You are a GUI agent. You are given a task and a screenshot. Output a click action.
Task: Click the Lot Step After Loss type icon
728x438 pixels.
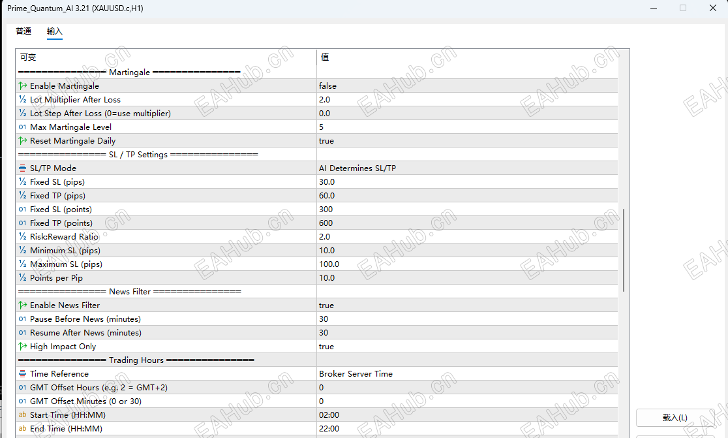[x=22, y=114]
